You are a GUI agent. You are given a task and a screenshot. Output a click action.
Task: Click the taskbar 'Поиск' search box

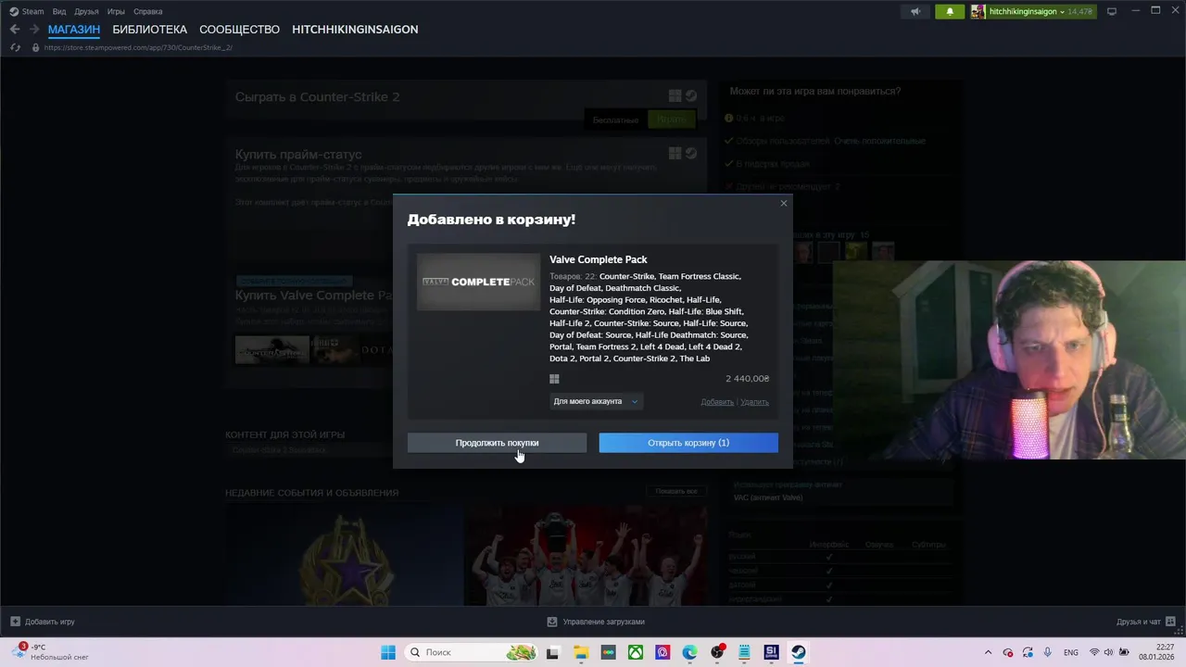[x=469, y=652]
